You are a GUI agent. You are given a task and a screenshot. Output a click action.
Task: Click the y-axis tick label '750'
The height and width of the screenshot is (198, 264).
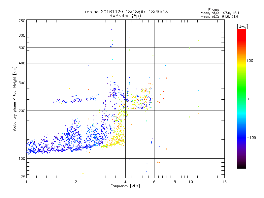[22, 21]
